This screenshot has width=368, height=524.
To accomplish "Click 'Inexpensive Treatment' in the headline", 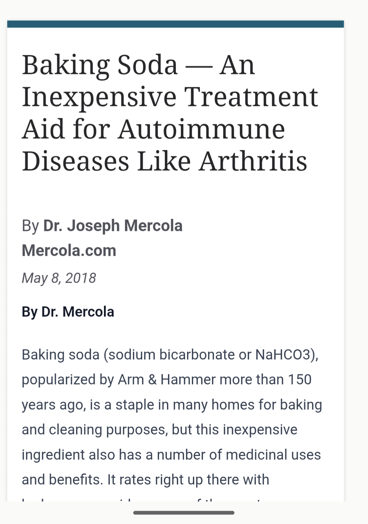I will click(170, 97).
